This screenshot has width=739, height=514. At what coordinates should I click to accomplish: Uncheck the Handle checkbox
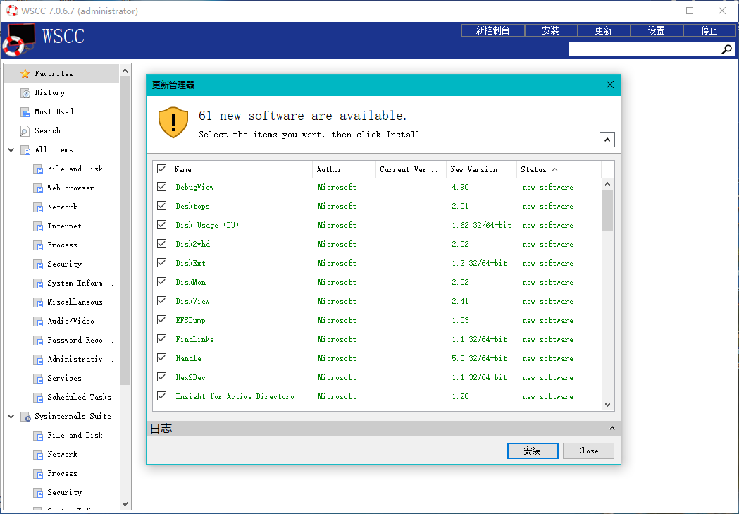pos(161,358)
